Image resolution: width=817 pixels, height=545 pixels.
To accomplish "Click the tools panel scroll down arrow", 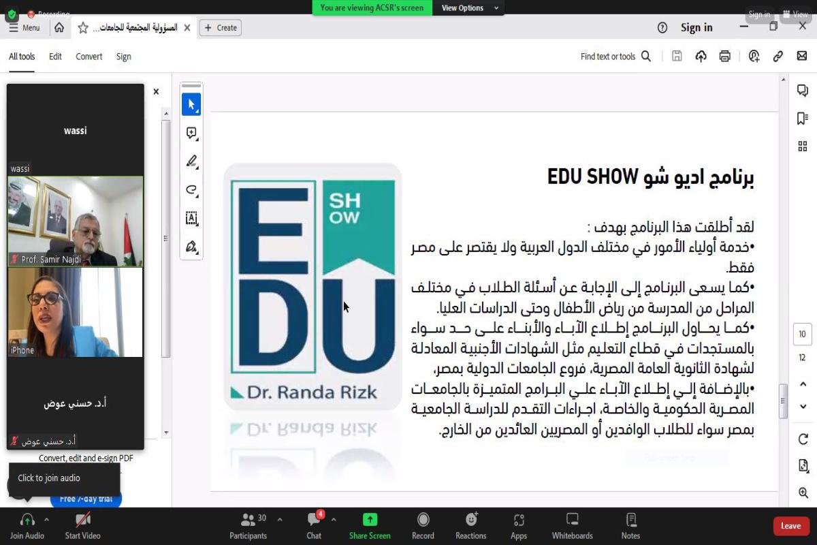I will pyautogui.click(x=166, y=433).
